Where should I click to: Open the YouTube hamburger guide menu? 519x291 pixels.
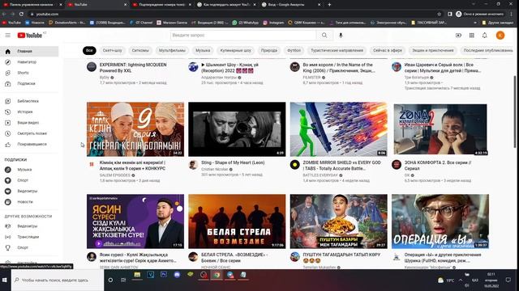pyautogui.click(x=7, y=36)
